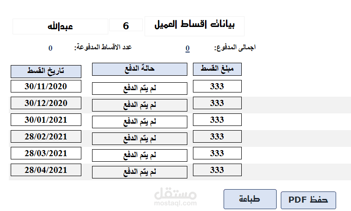Select the تاريخ القسط column header
Screen dimensions: 351x211
point(46,71)
